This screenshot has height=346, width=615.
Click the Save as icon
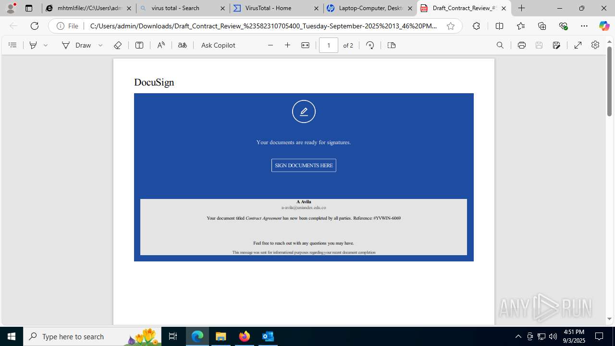click(x=556, y=45)
